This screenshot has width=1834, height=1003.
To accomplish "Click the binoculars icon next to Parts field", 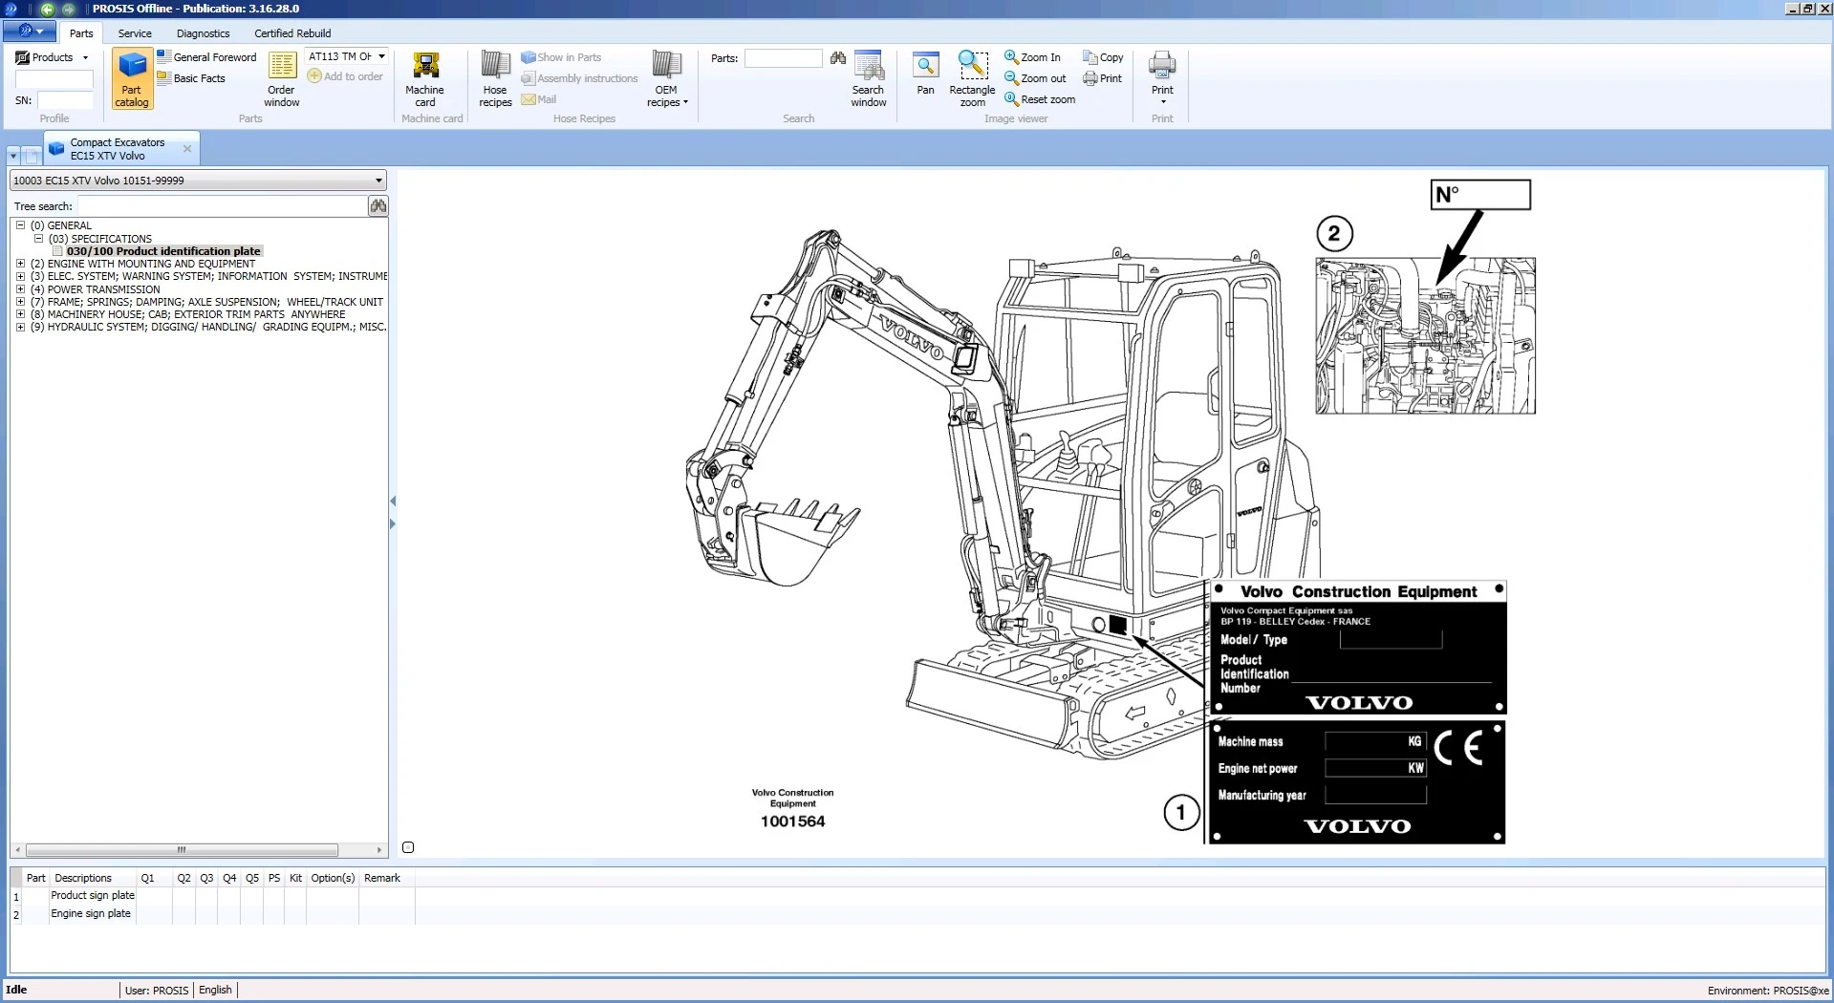I will (838, 58).
